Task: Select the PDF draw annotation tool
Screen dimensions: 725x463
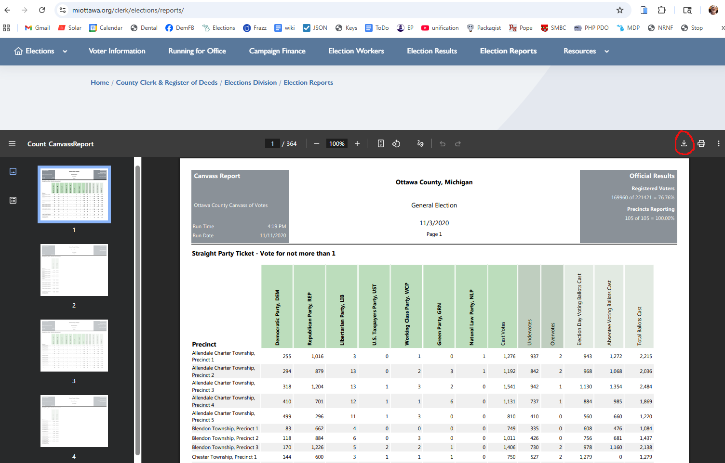Action: click(x=420, y=143)
